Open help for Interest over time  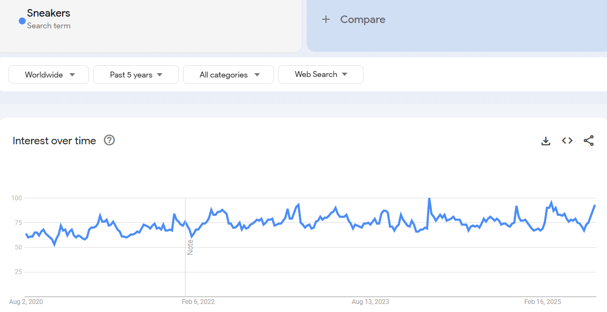point(109,141)
